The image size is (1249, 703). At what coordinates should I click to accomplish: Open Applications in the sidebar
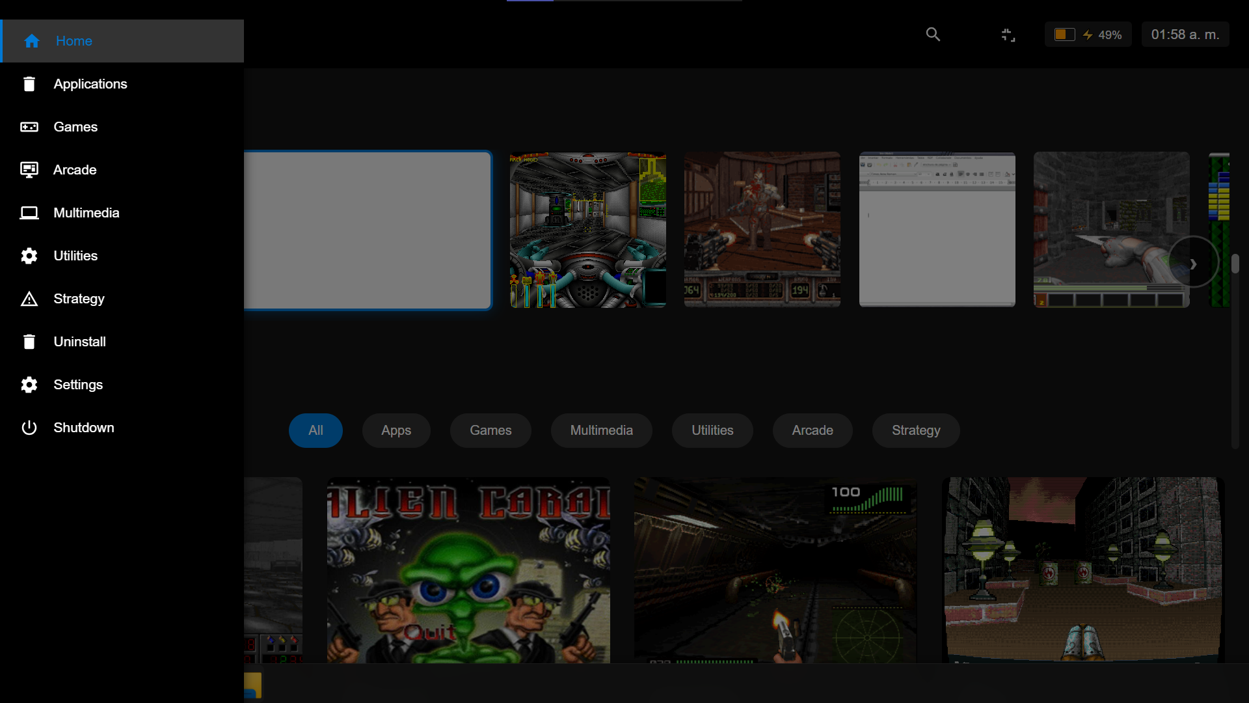click(90, 84)
